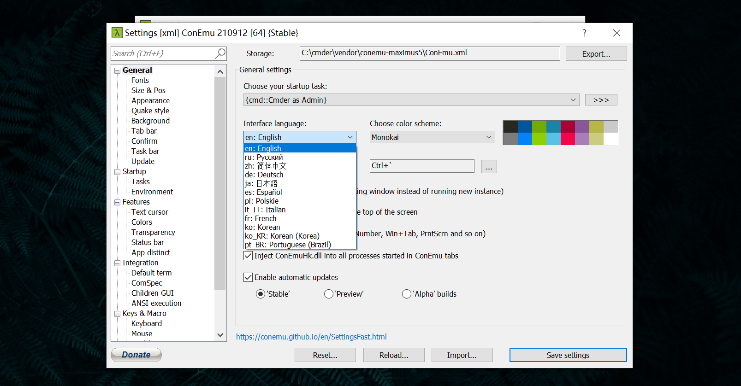Choose de: Deutsch from language list
The image size is (741, 386).
pos(300,175)
